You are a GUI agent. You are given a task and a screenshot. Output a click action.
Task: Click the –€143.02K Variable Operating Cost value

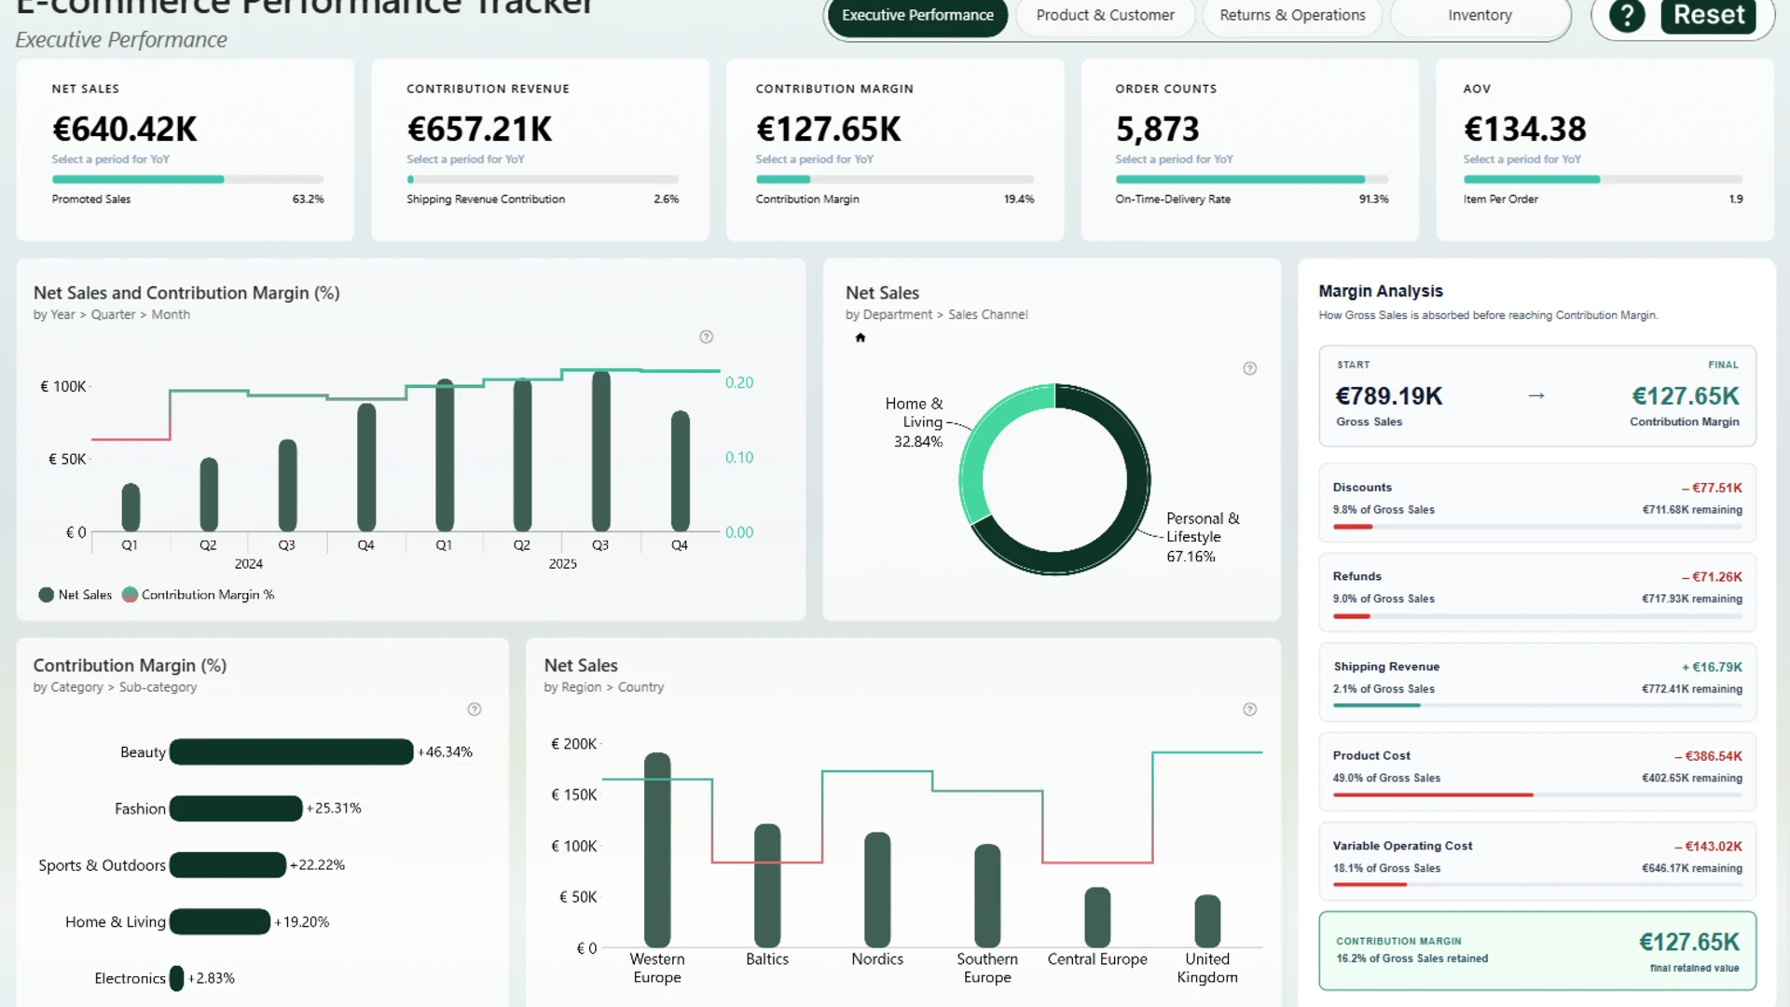click(1708, 847)
